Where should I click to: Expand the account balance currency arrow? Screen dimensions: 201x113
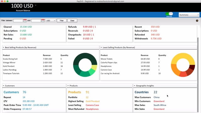pyautogui.click(x=35, y=5)
